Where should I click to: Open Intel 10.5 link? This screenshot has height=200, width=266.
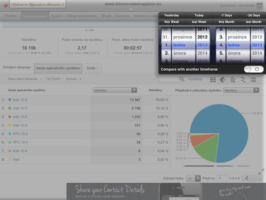coord(20,125)
